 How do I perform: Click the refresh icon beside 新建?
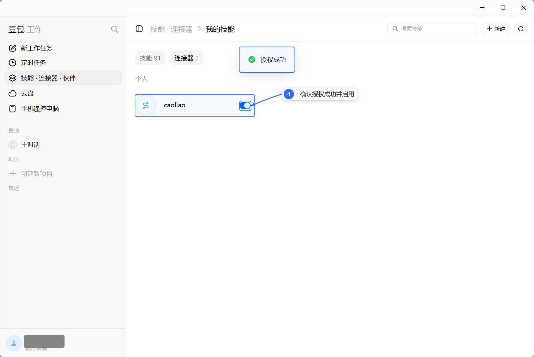(x=520, y=29)
